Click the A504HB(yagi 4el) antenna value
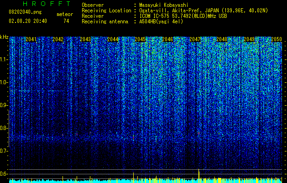The image size is (287, 183). pos(161,22)
